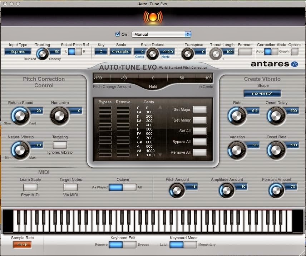Click the Set All button
The height and width of the screenshot is (256, 306).
click(x=200, y=131)
